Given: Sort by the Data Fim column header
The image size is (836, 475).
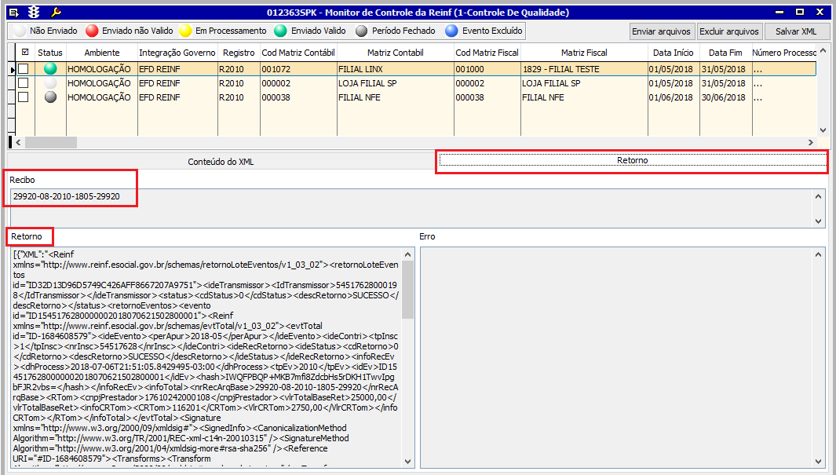Looking at the screenshot, I should click(725, 53).
